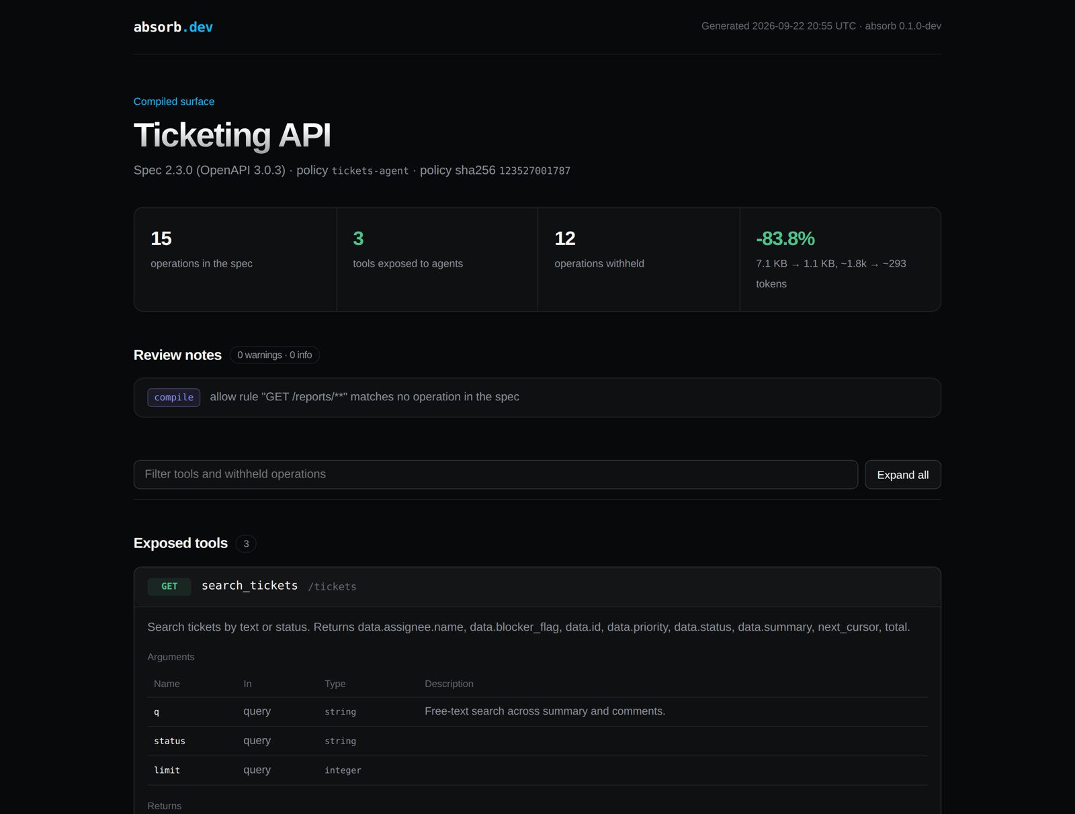Click the policy name tickets-agent
Screen dimensions: 1075x814
370,171
